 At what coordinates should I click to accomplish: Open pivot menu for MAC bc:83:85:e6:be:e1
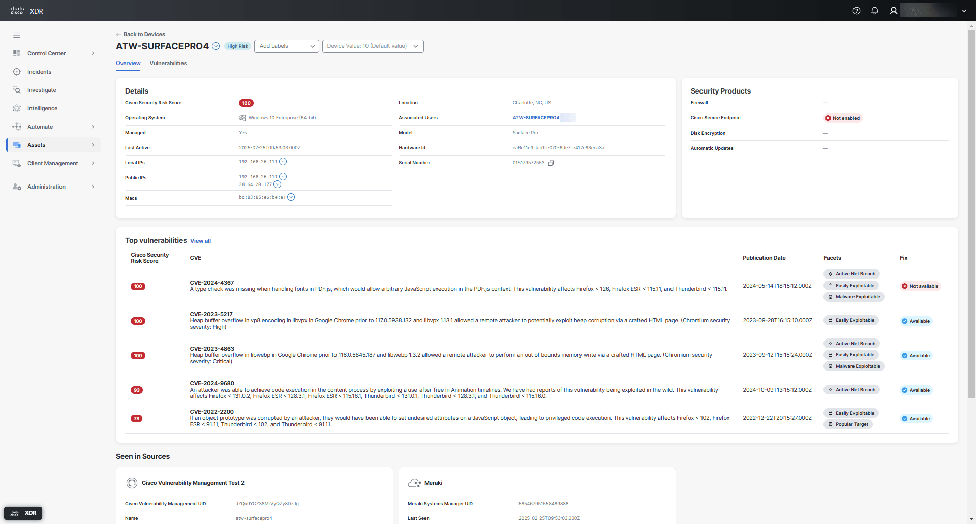tap(291, 197)
